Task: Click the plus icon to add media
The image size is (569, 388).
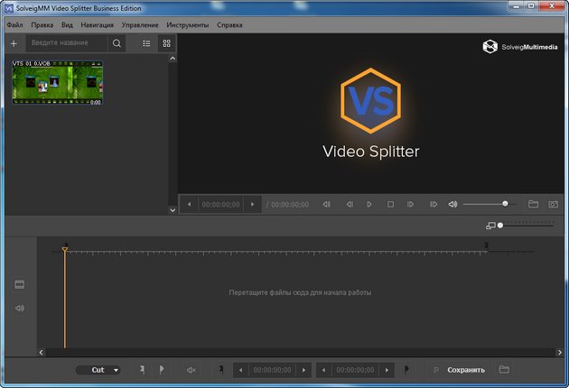Action: coord(14,43)
